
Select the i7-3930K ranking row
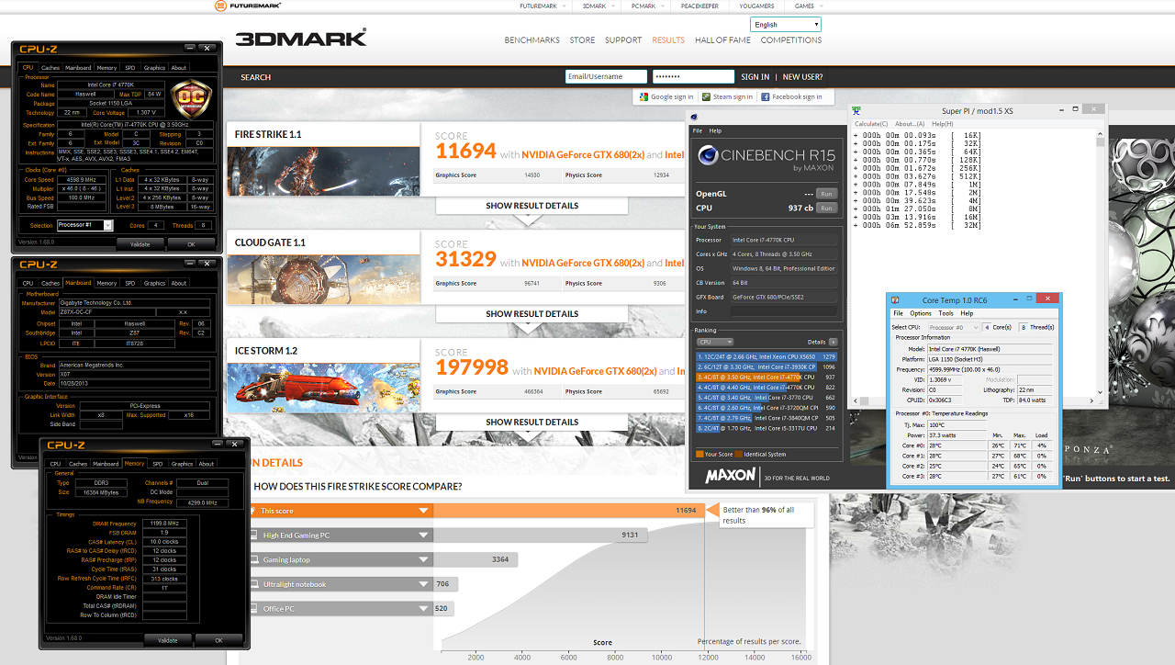(x=767, y=366)
